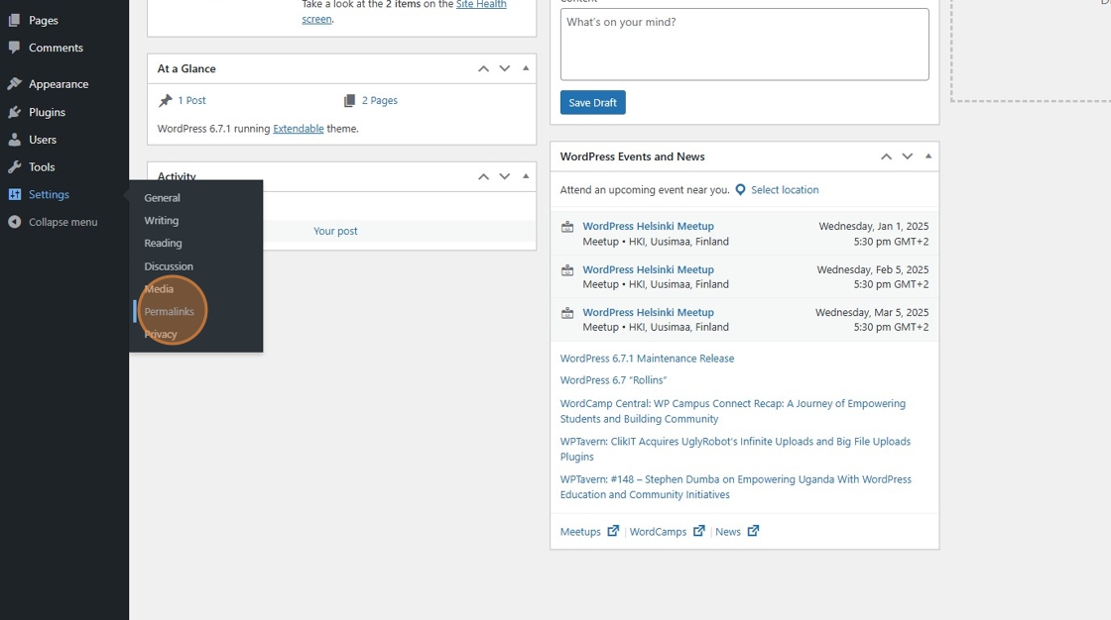This screenshot has height=620, width=1111.
Task: Open WordPress 6.7.1 Maintenance Release link
Action: pyautogui.click(x=647, y=359)
